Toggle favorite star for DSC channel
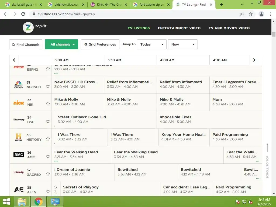276x207 pixels. click(48, 121)
